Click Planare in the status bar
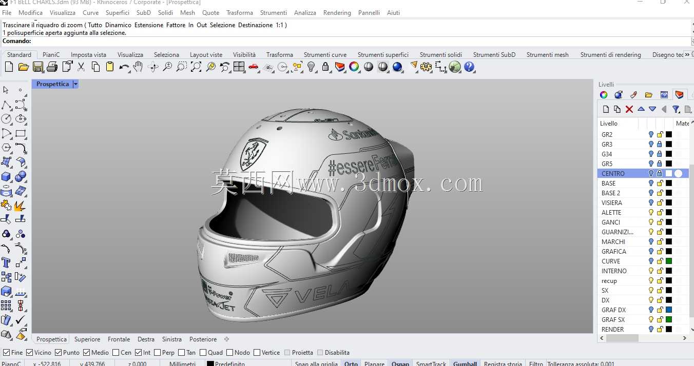This screenshot has height=366, width=694. pyautogui.click(x=374, y=363)
